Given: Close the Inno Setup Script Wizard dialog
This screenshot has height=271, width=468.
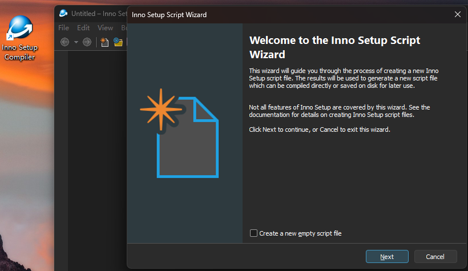Looking at the screenshot, I should [458, 14].
